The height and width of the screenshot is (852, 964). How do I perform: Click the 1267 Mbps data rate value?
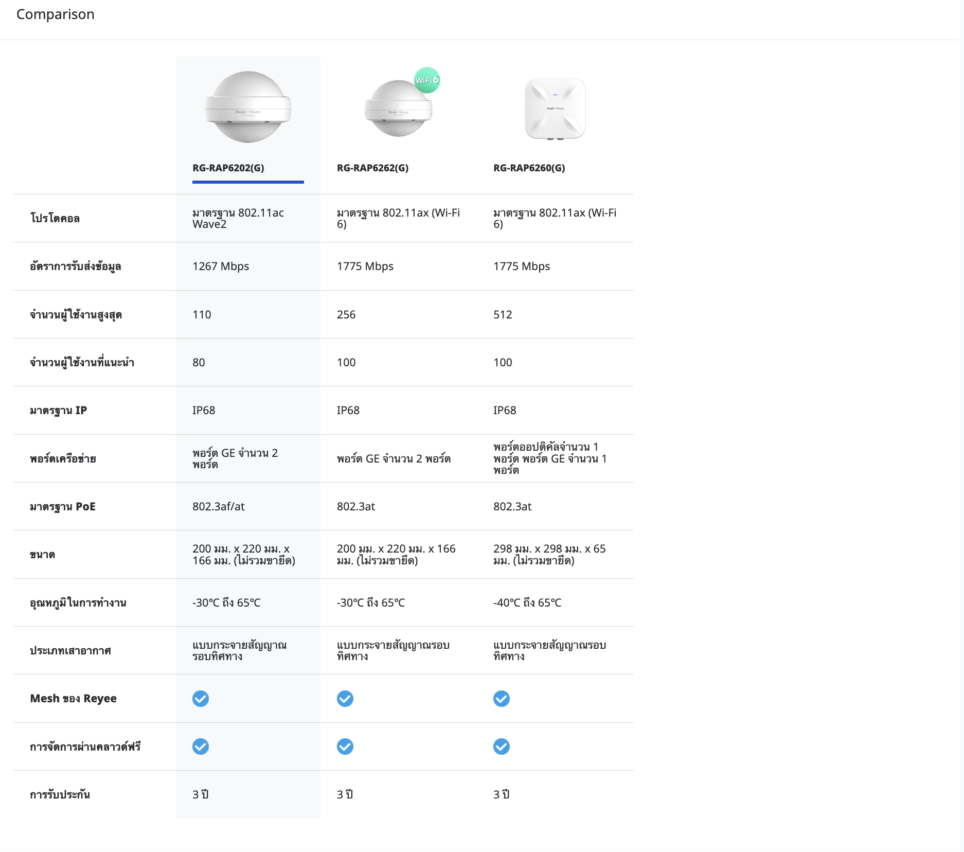(x=221, y=267)
